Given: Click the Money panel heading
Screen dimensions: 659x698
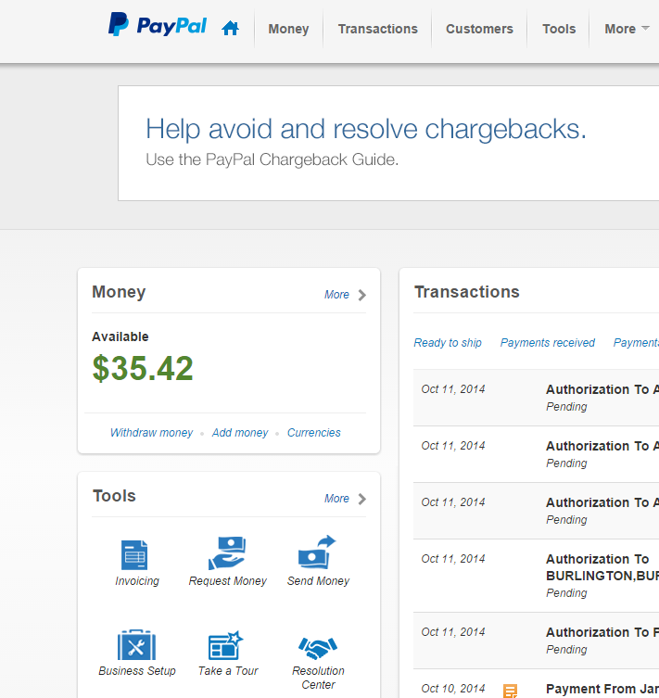Looking at the screenshot, I should click(x=119, y=292).
